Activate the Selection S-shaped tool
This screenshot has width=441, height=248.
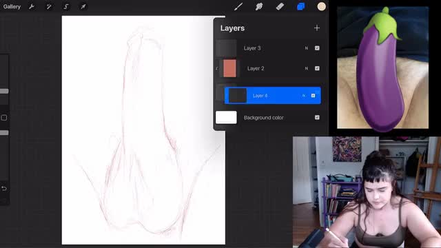tap(66, 6)
